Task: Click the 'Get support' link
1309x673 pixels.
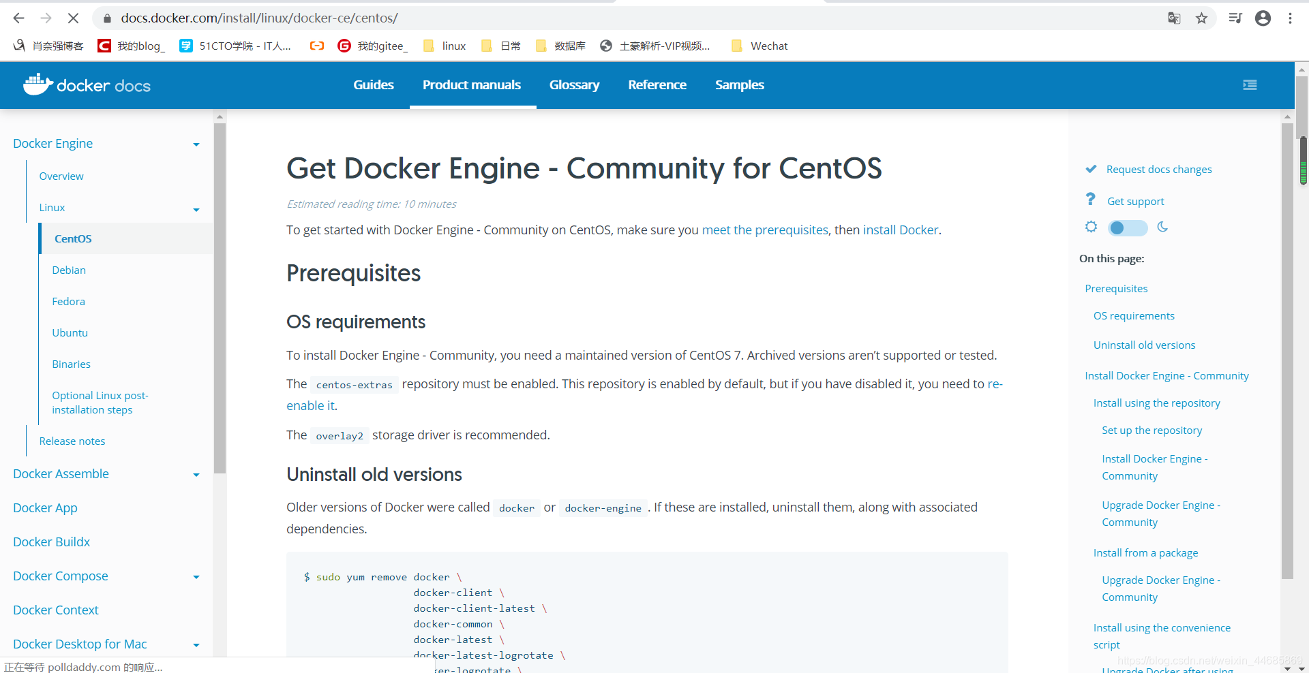Action: [x=1135, y=201]
